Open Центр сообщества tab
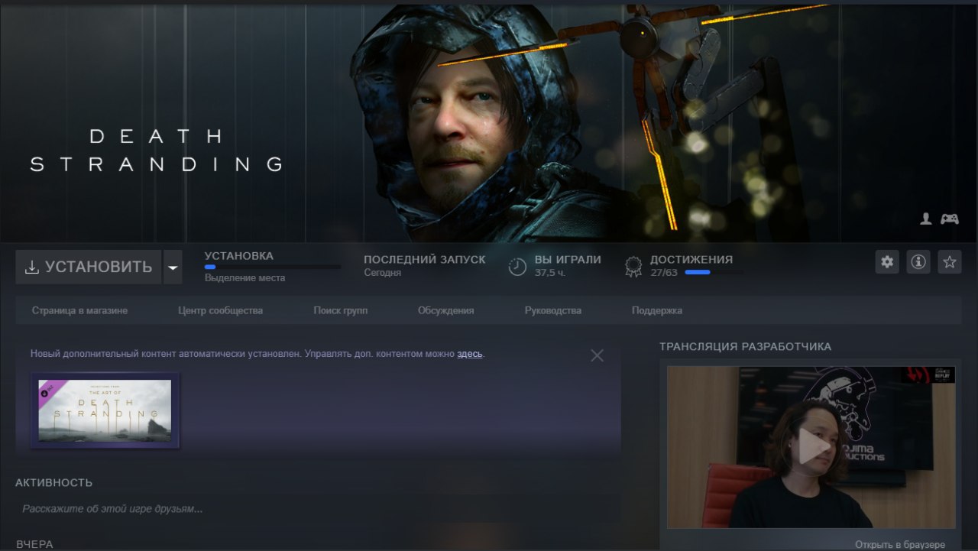This screenshot has height=551, width=978. point(220,310)
